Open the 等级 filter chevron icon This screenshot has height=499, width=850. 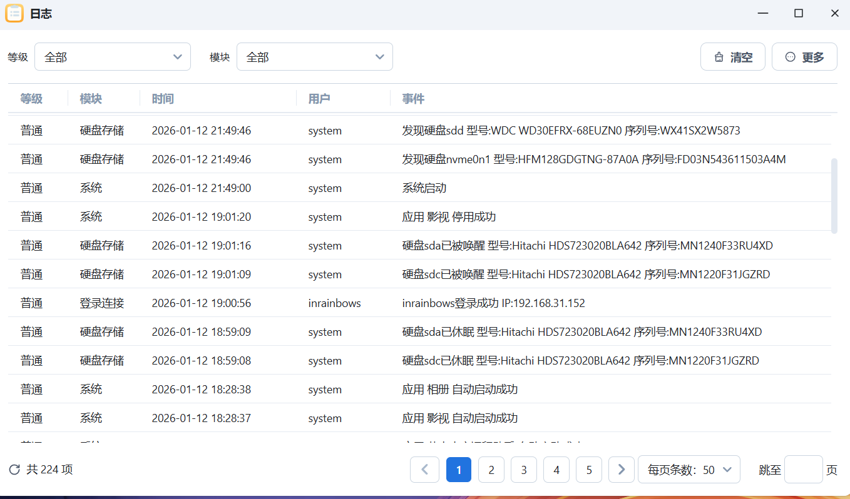tap(177, 56)
